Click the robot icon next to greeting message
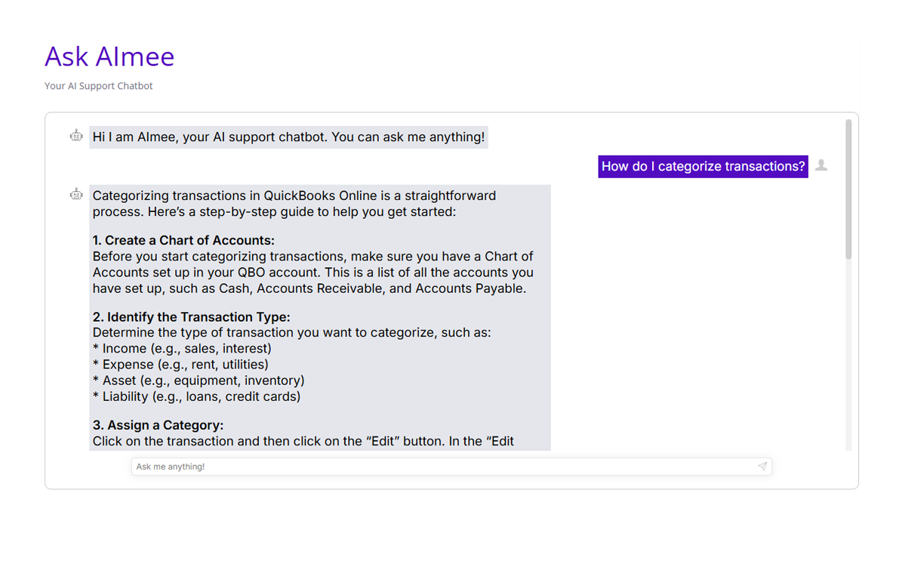The image size is (899, 564). point(76,136)
